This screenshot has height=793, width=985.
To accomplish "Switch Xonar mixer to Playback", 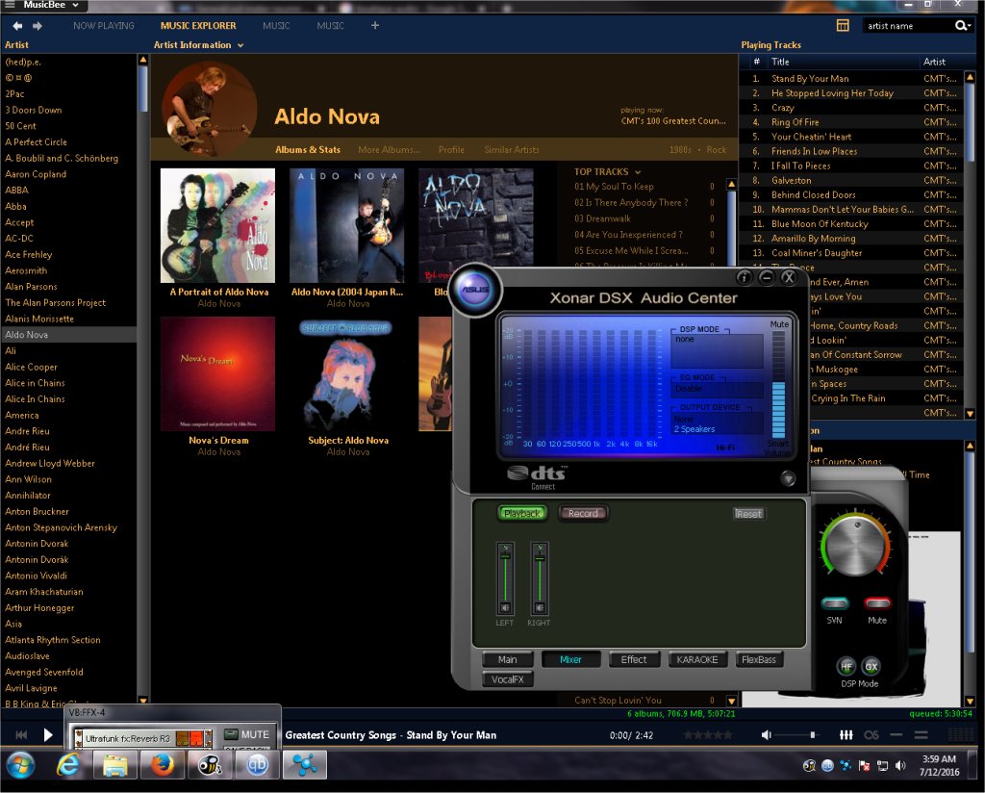I will (x=522, y=513).
